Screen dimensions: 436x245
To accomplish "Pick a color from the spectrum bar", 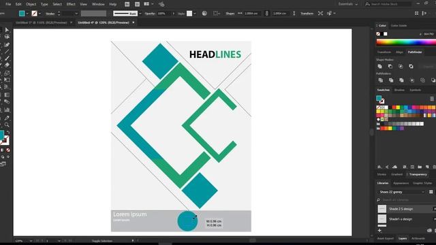I will click(406, 42).
